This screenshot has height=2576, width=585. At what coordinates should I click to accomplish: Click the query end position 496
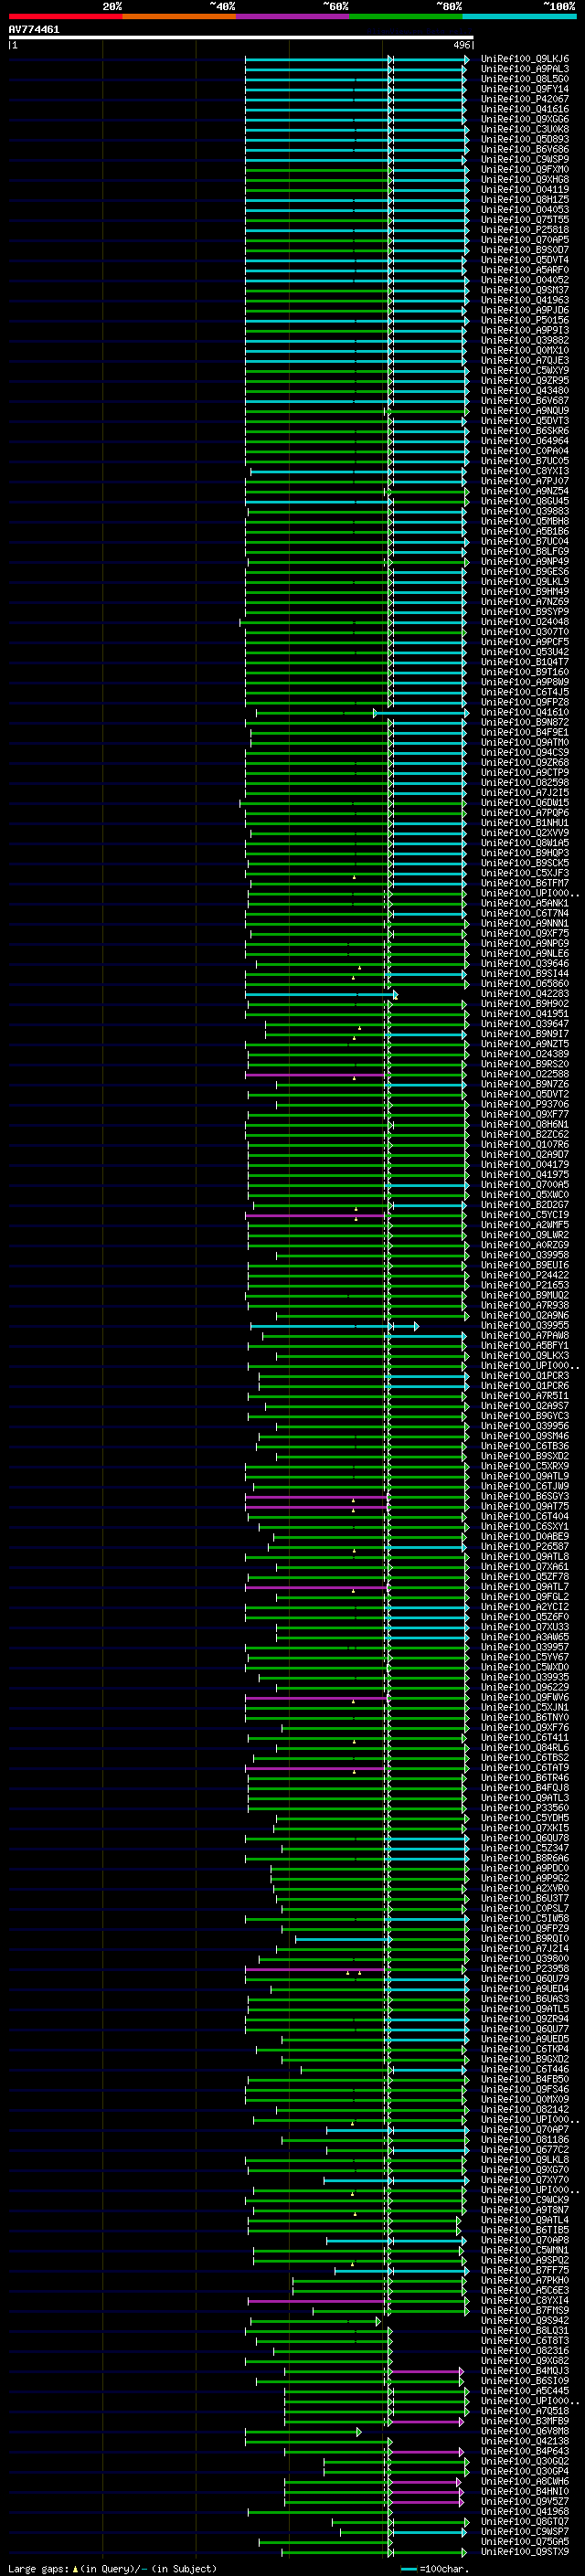(461, 45)
